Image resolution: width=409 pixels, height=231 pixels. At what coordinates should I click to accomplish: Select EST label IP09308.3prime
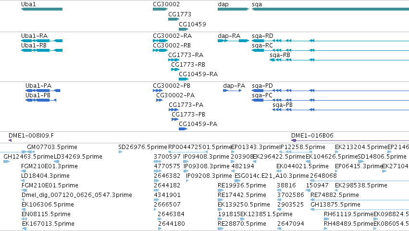pos(206,166)
